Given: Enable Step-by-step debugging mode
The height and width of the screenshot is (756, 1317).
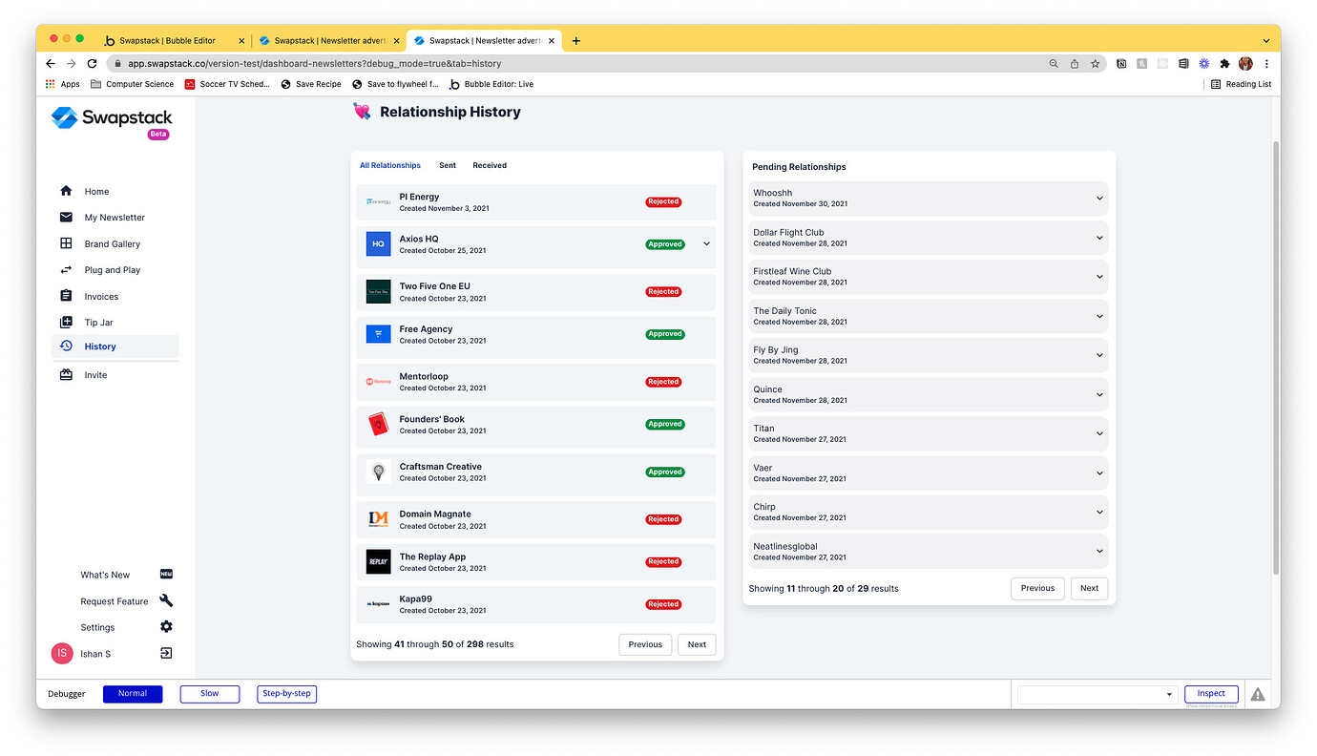Looking at the screenshot, I should pos(286,693).
